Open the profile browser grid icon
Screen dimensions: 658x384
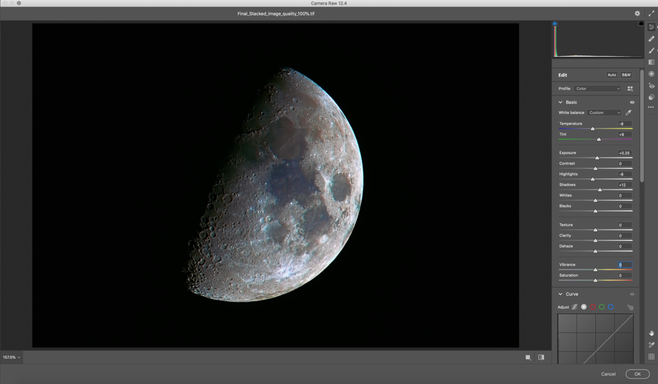point(630,89)
